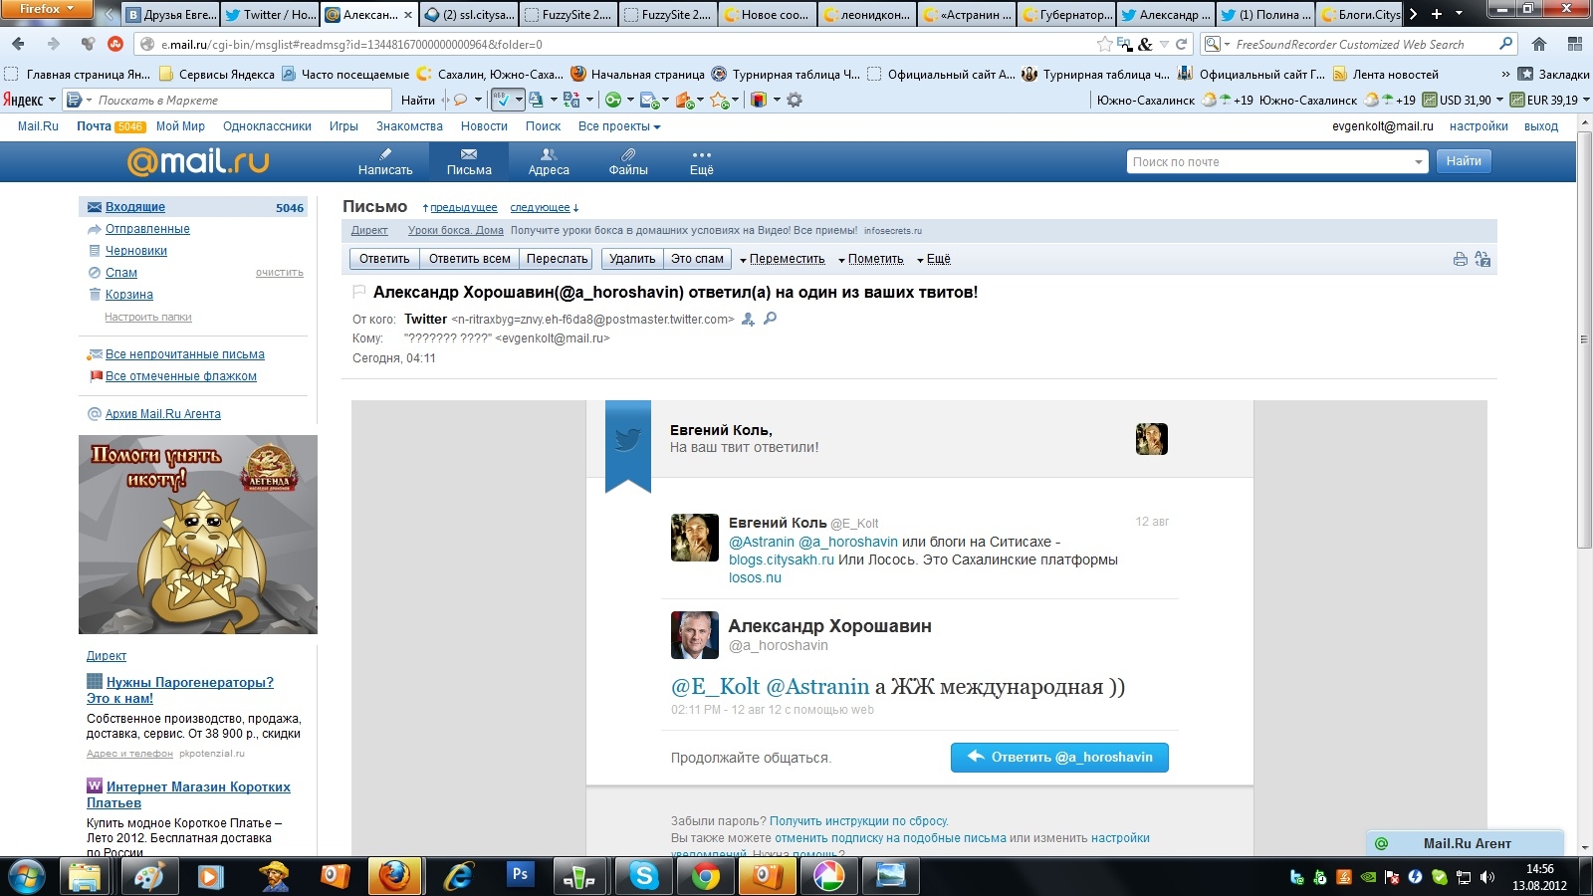The image size is (1593, 896).
Task: Open the Файлы paperclip icon
Action: [x=628, y=161]
